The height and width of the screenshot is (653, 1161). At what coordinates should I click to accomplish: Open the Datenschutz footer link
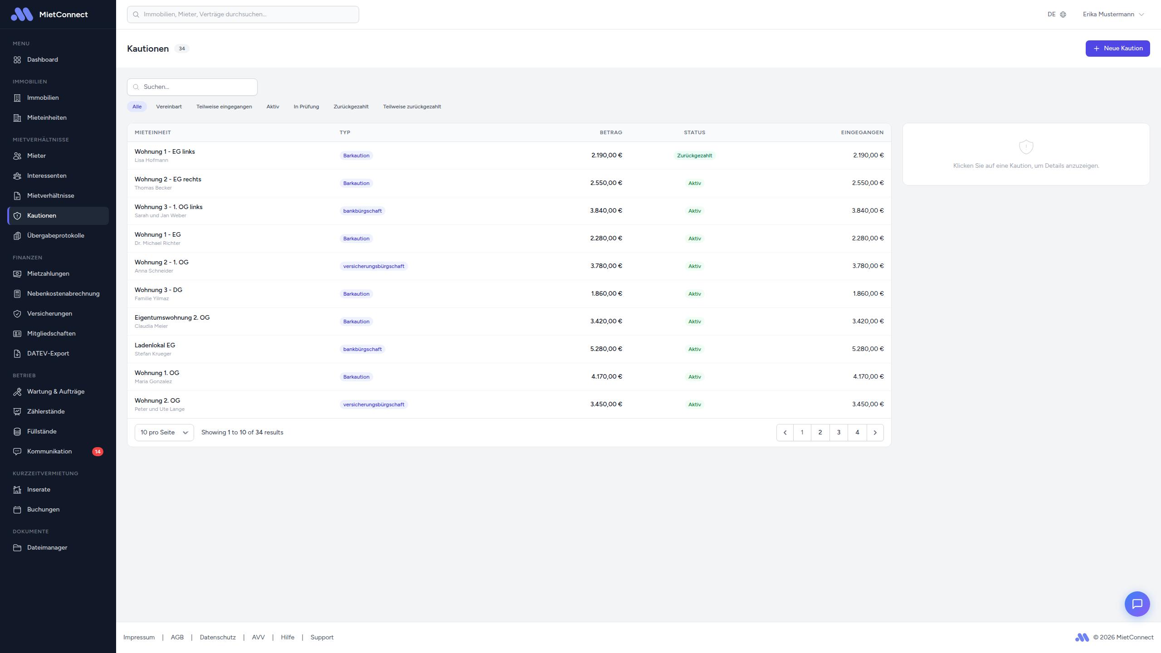tap(218, 637)
